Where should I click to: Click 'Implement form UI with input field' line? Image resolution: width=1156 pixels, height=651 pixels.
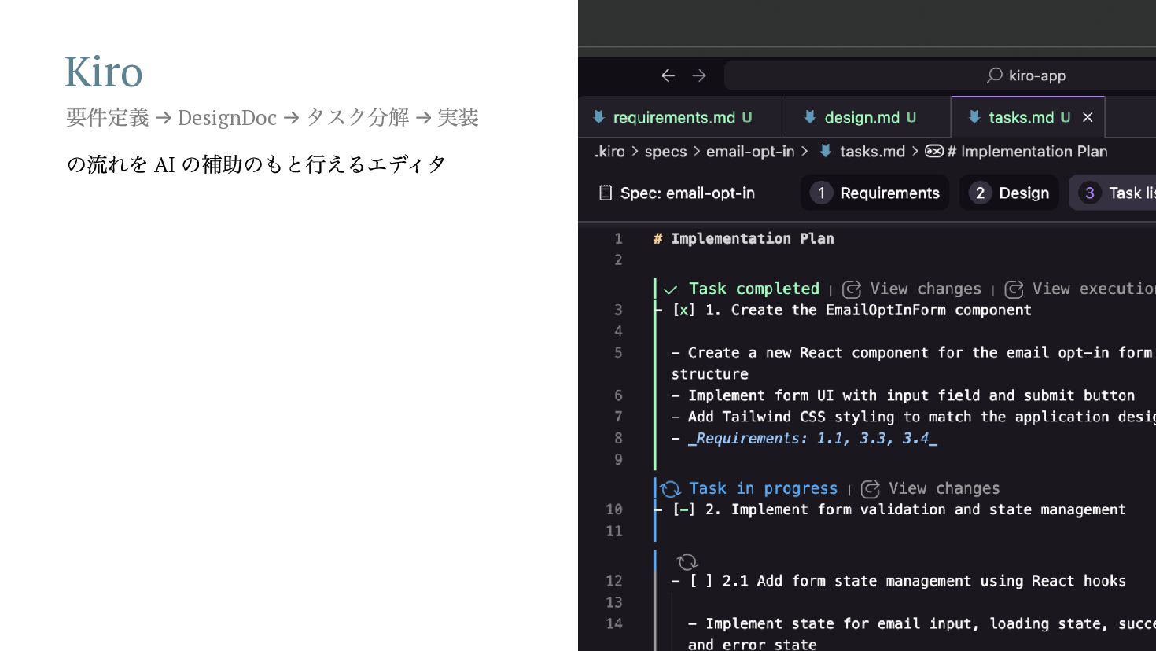point(903,395)
